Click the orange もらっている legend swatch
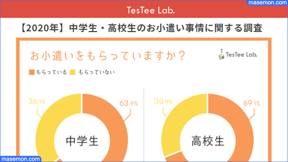Viewport: 288px width, 162px height. click(x=32, y=72)
